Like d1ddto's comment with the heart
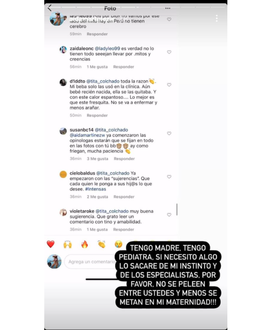The image size is (263, 330). tap(169, 85)
